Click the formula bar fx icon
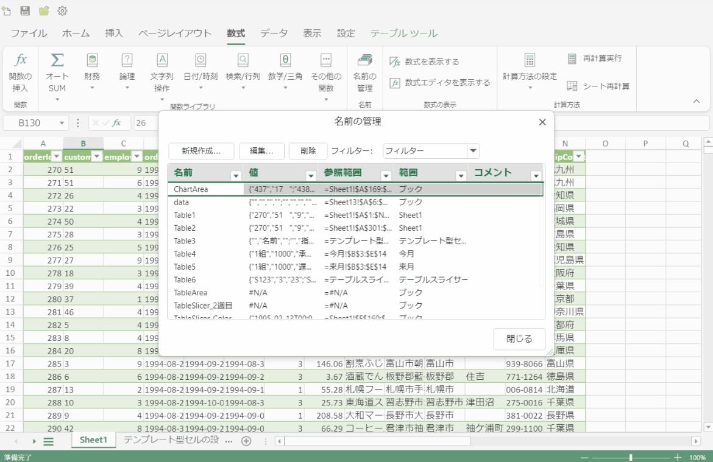Image resolution: width=713 pixels, height=462 pixels. [x=117, y=123]
